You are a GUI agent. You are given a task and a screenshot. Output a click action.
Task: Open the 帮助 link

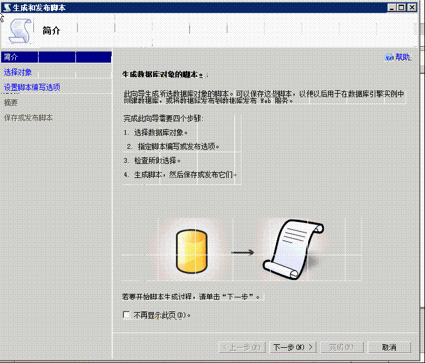click(402, 57)
